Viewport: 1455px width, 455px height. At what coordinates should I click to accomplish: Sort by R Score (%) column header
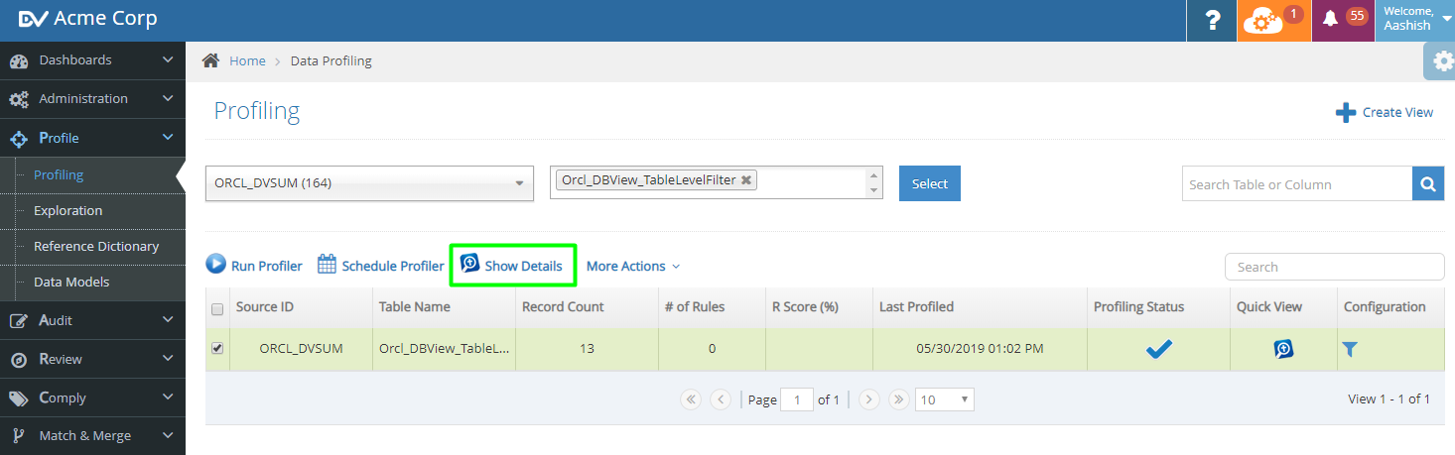[x=819, y=307]
